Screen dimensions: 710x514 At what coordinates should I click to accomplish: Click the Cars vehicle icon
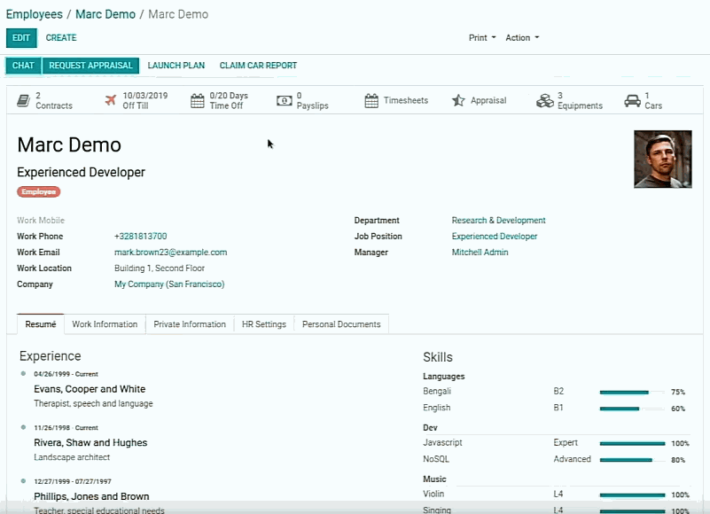click(x=634, y=99)
